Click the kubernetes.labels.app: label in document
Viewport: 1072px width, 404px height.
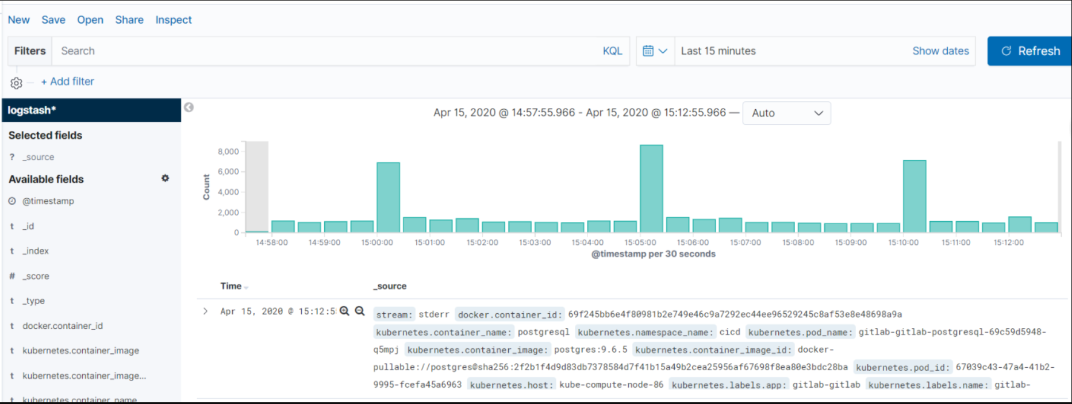(x=728, y=384)
